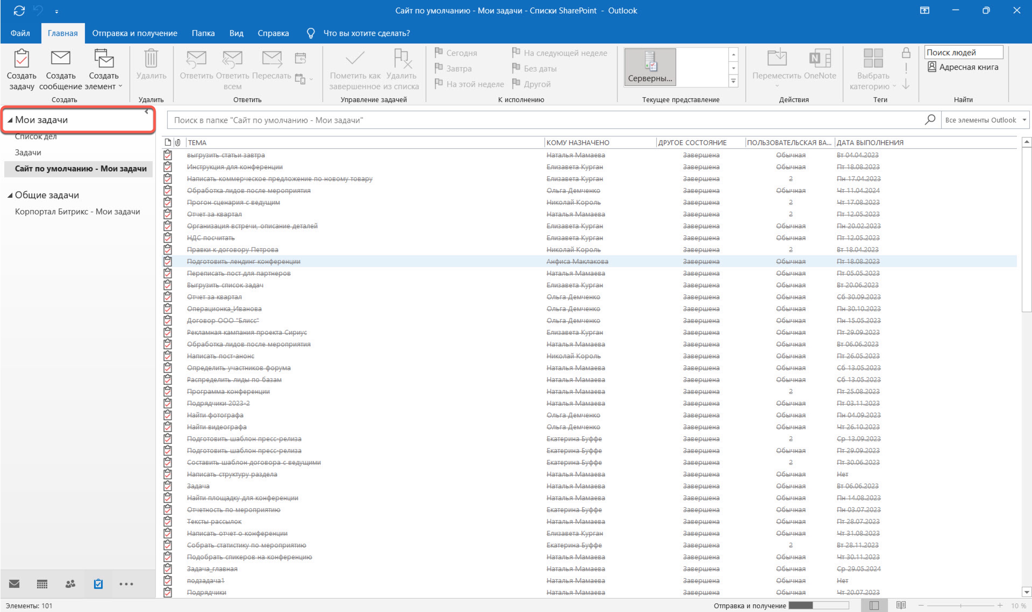The width and height of the screenshot is (1032, 612).
Task: Click the Create Message envelope icon
Action: click(x=61, y=58)
